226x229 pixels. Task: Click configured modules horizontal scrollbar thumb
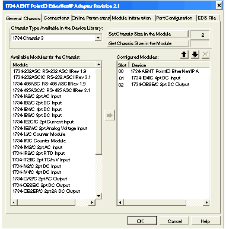coord(155,202)
